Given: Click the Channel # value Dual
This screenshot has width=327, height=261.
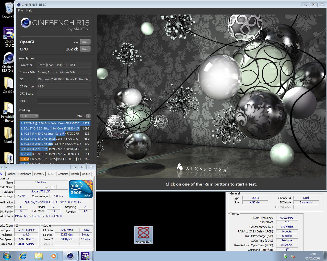Looking at the screenshot, I should point(306,198).
